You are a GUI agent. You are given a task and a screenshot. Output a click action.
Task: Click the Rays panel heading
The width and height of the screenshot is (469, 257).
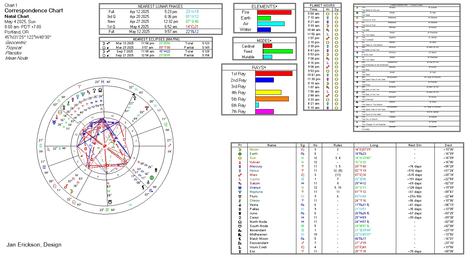259,67
